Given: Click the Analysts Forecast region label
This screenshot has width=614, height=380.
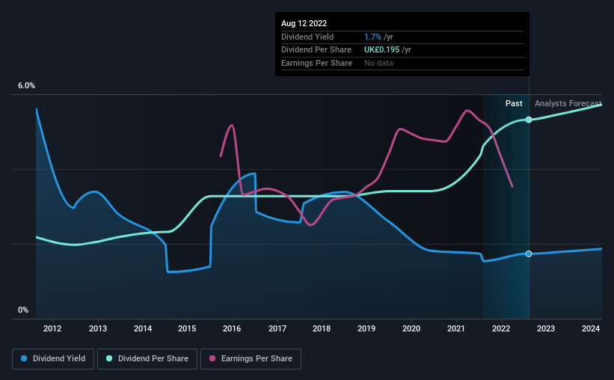Looking at the screenshot, I should click(x=568, y=103).
